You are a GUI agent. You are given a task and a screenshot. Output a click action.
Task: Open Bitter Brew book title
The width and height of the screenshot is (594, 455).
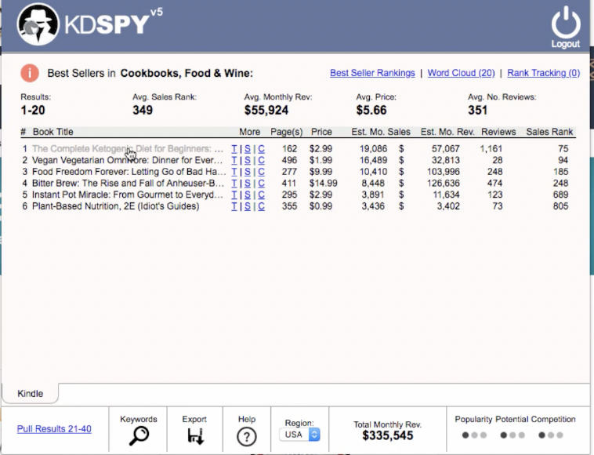(x=128, y=183)
